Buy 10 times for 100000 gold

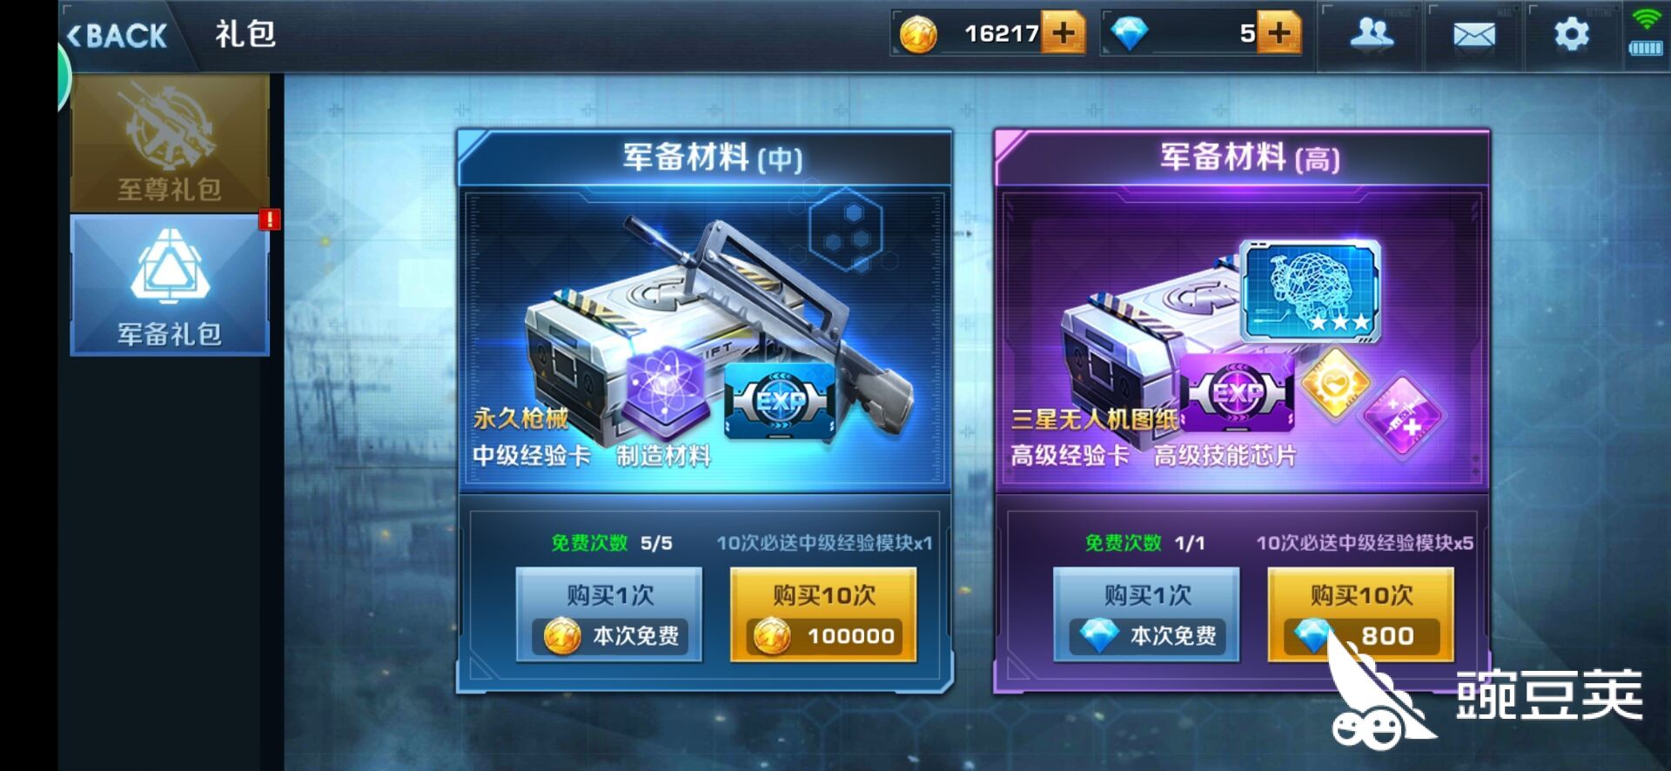[x=823, y=614]
